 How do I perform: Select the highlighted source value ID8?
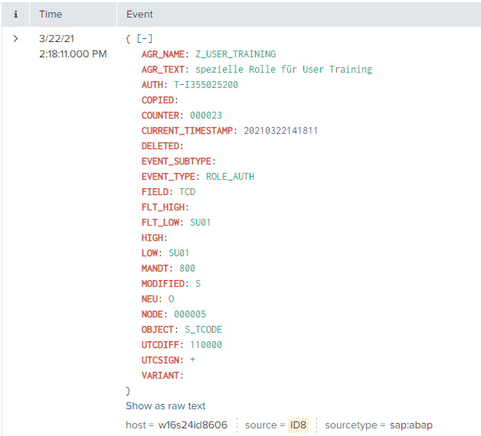[x=298, y=425]
